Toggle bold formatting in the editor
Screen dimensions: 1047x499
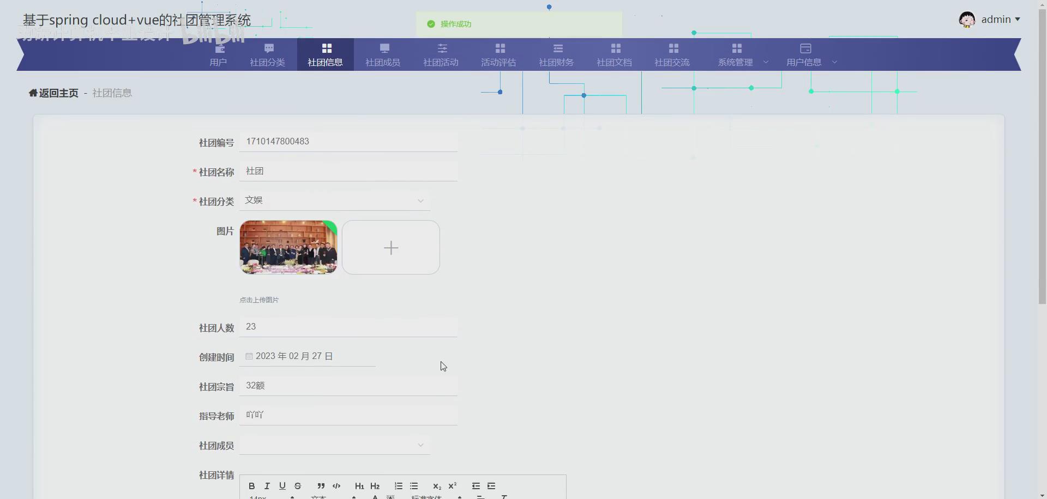tap(251, 485)
